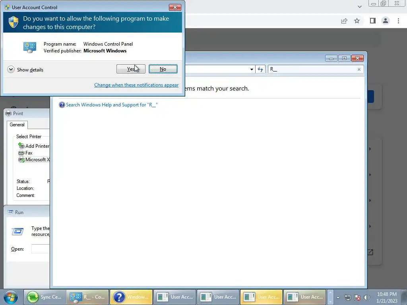
Task: Toggle the Chrome side panel icon
Action: coord(373,21)
